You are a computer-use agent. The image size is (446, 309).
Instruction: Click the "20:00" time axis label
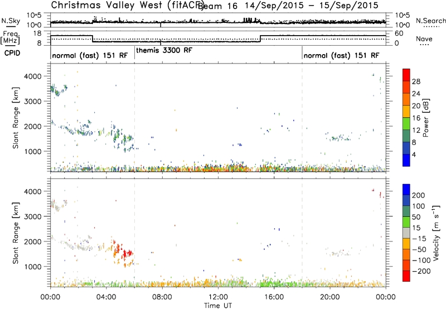330,297
